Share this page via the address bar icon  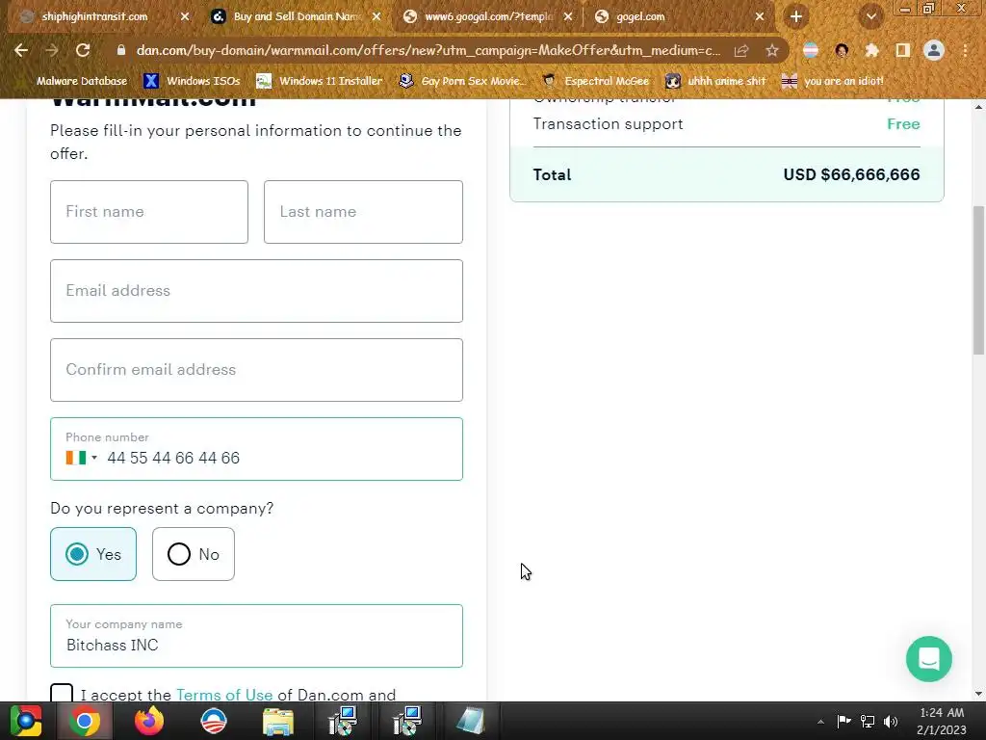click(741, 50)
